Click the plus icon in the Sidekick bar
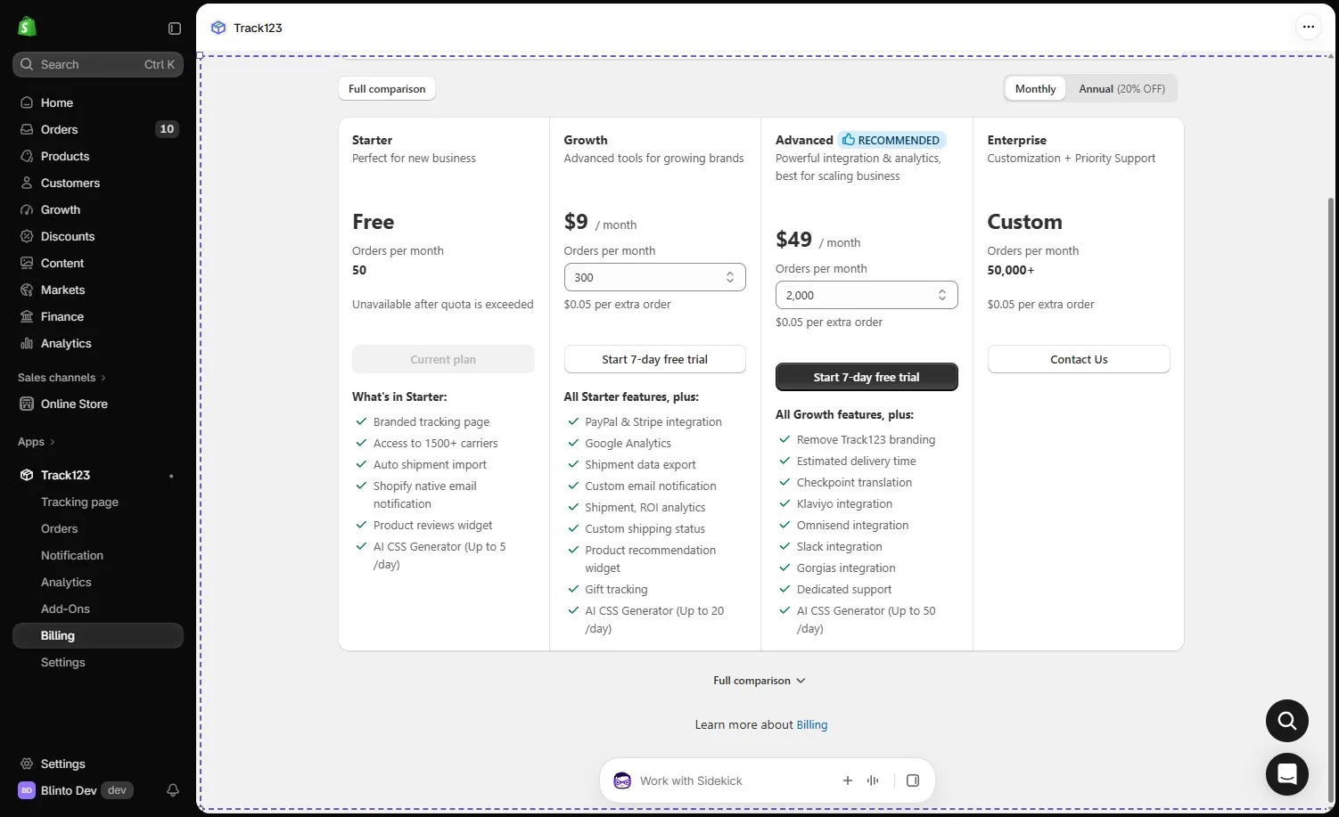This screenshot has width=1339, height=817. tap(848, 780)
